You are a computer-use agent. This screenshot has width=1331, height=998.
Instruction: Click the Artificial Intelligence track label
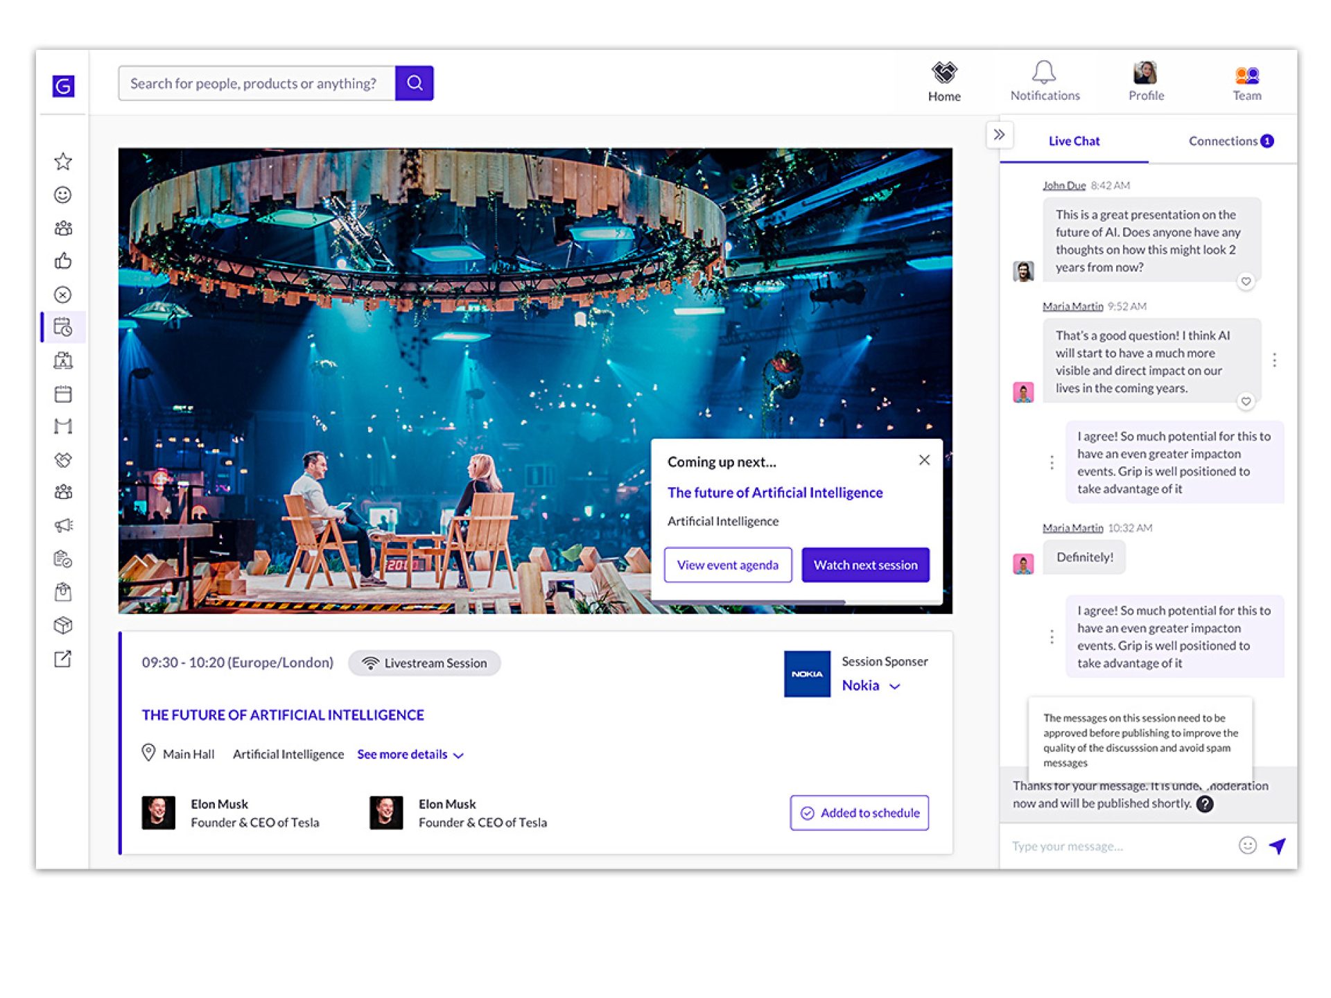click(288, 754)
